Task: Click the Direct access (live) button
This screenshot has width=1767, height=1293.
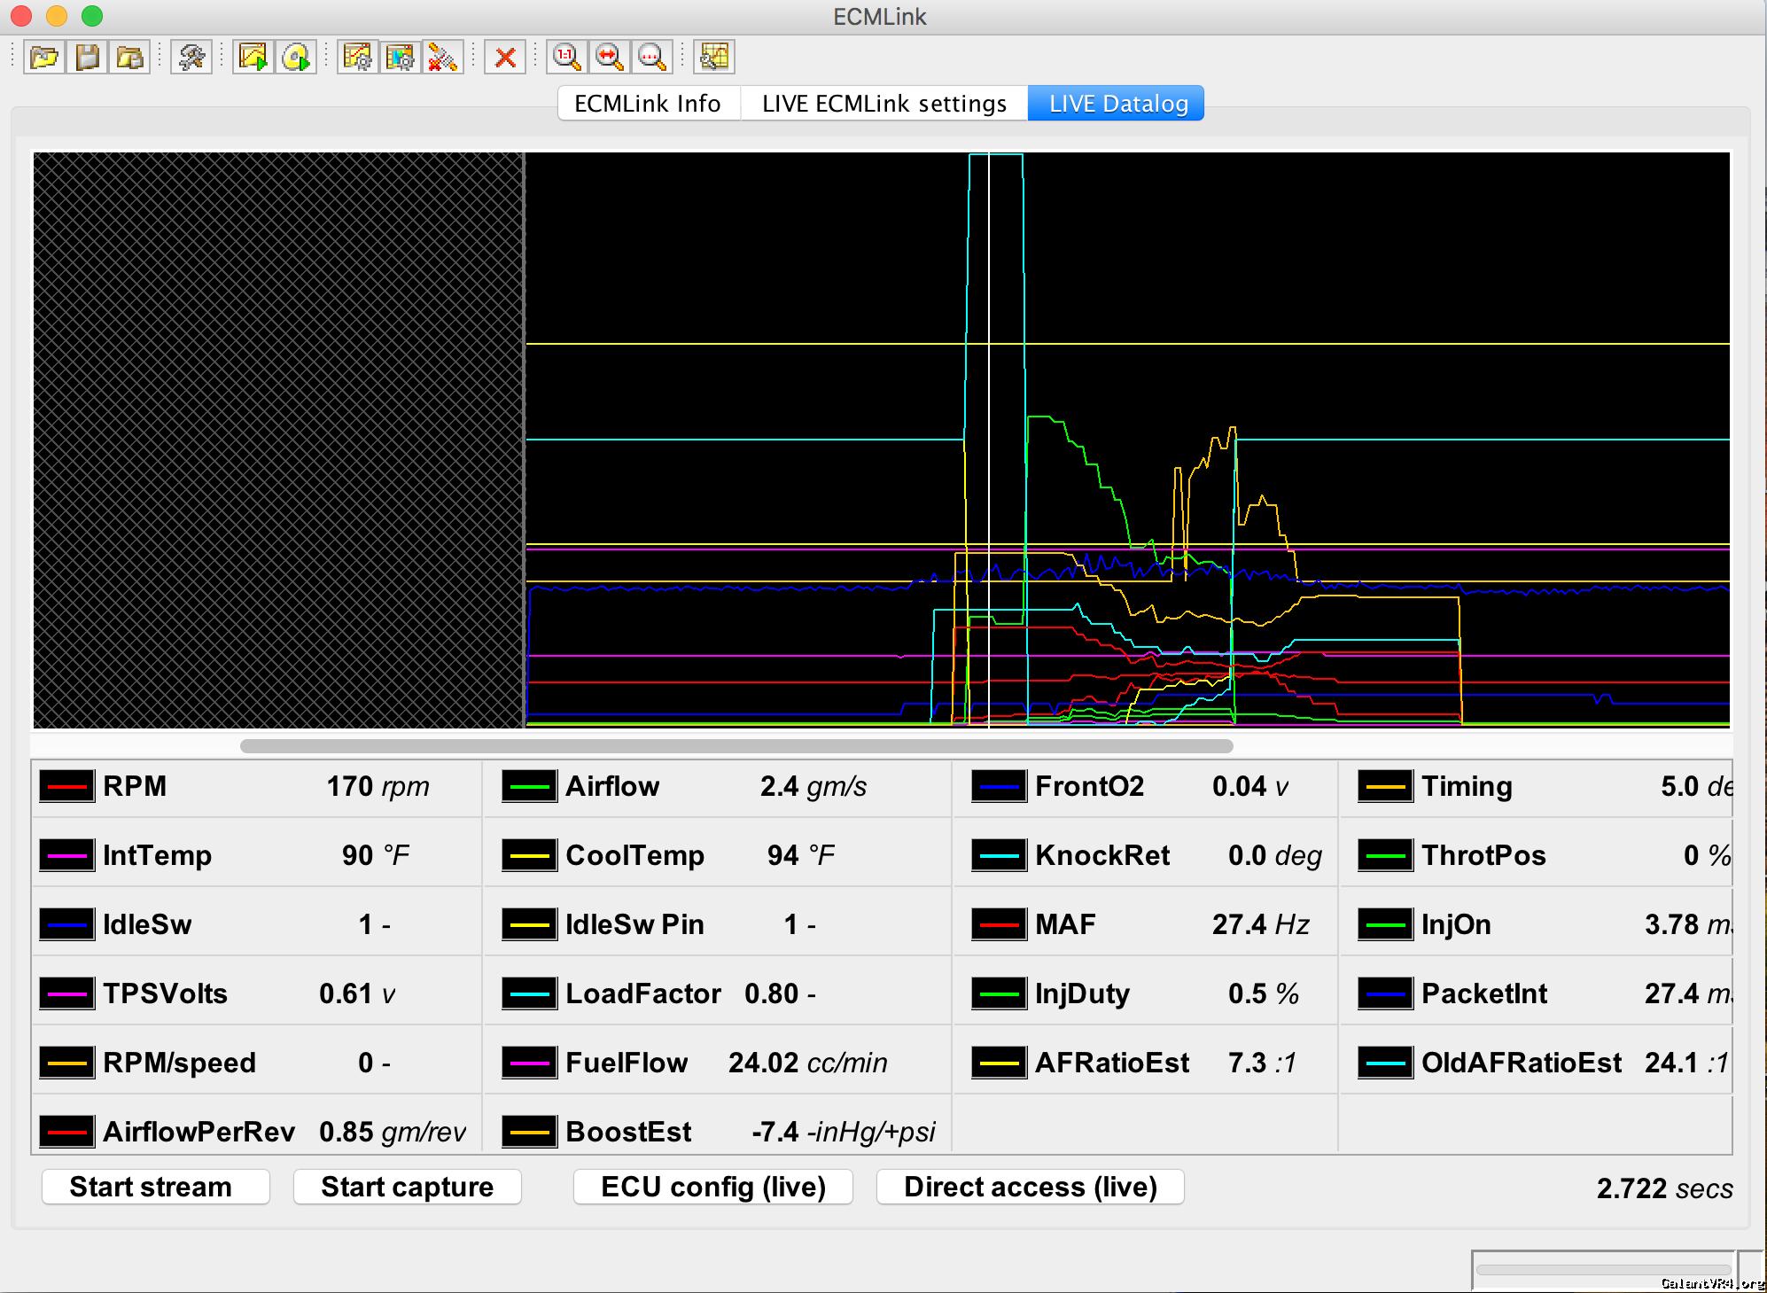Action: (1030, 1187)
